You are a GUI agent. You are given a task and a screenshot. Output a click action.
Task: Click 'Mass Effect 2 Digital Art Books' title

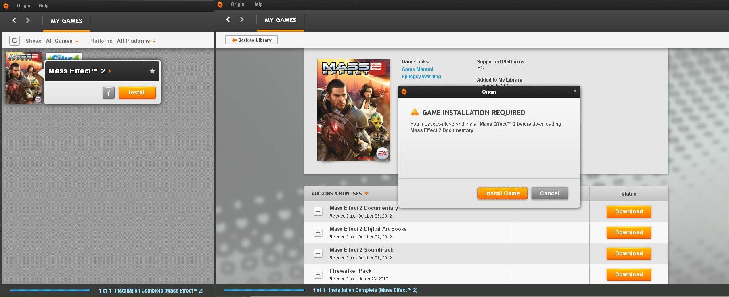(x=368, y=229)
